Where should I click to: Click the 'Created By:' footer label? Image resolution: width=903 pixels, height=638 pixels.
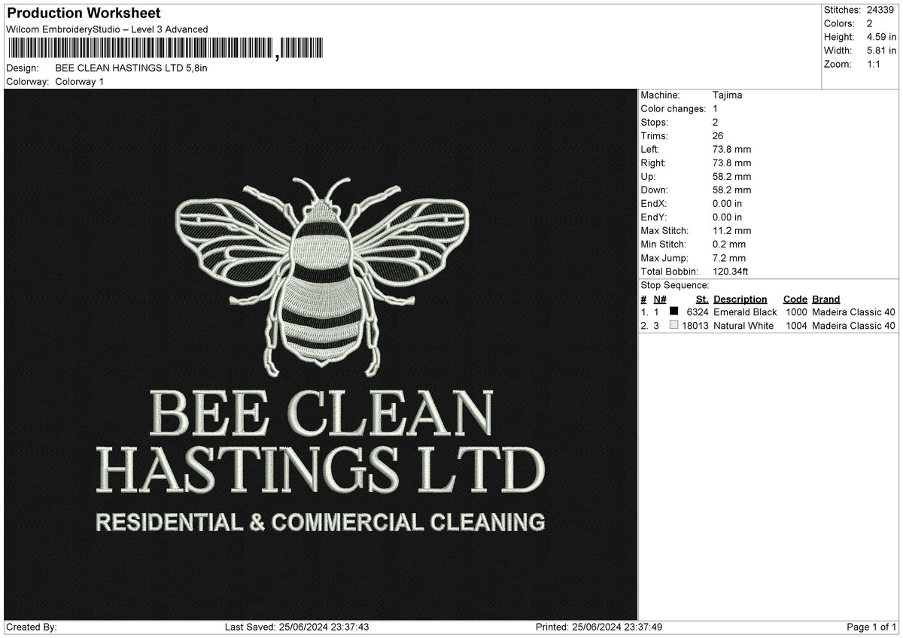coord(31,627)
